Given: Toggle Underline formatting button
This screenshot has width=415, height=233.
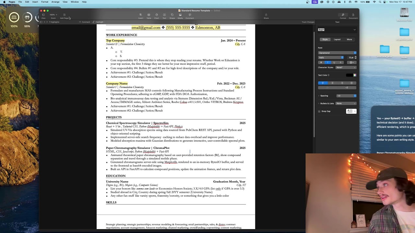Looking at the screenshot, I should pos(334,62).
